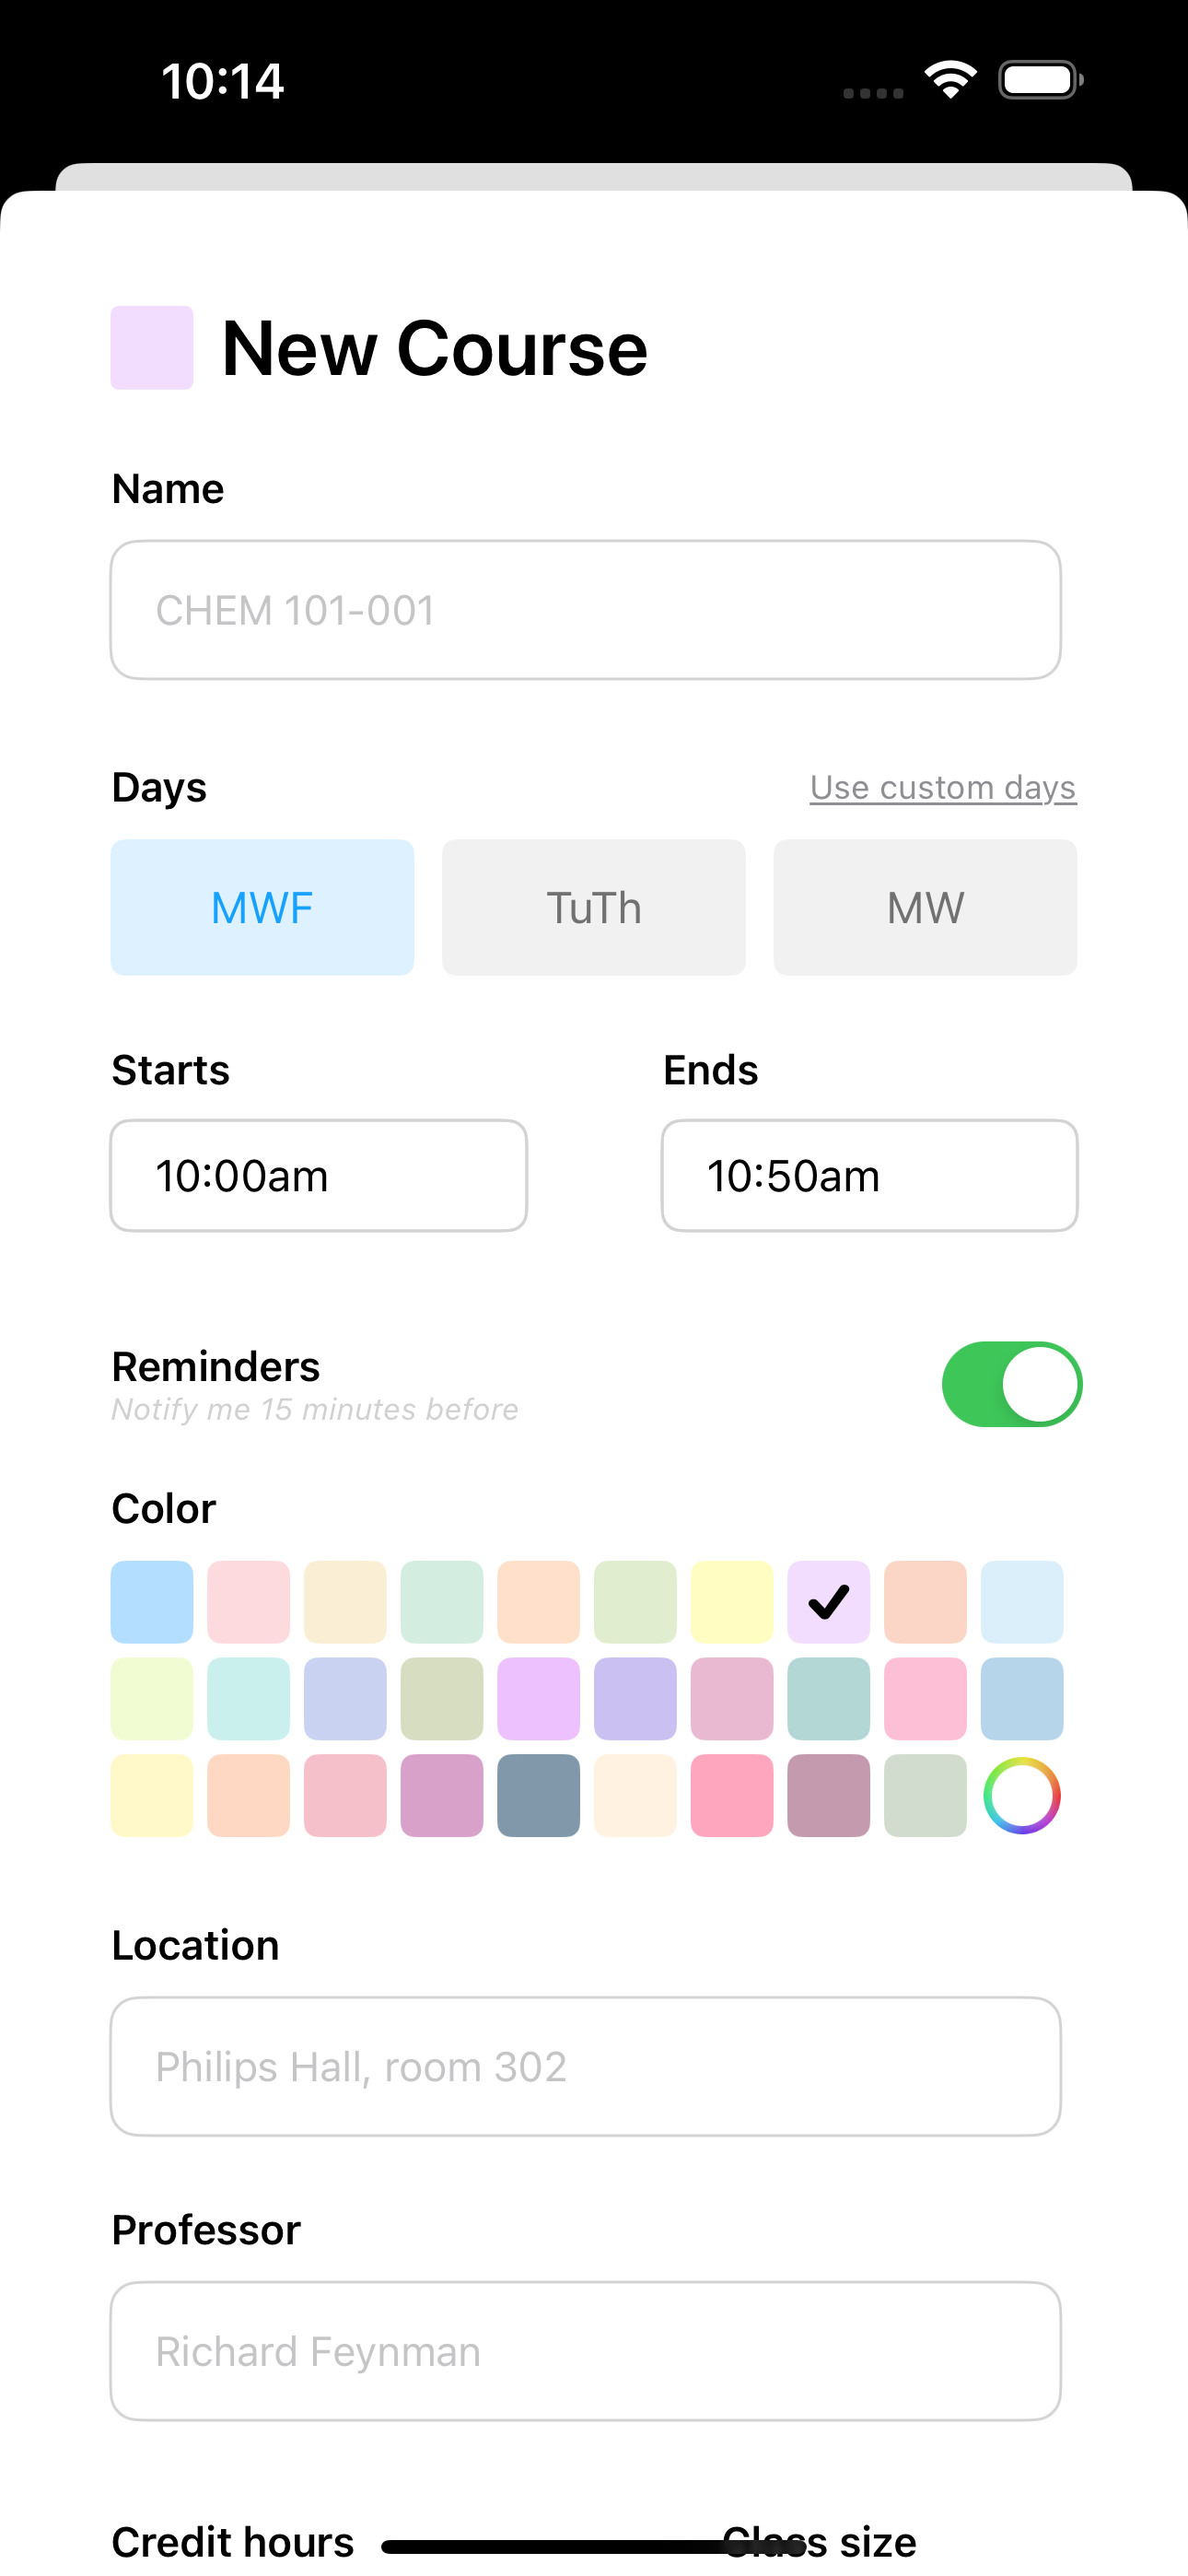Tap the Location field Philips Hall placeholder
The width and height of the screenshot is (1188, 2576).
(585, 2066)
